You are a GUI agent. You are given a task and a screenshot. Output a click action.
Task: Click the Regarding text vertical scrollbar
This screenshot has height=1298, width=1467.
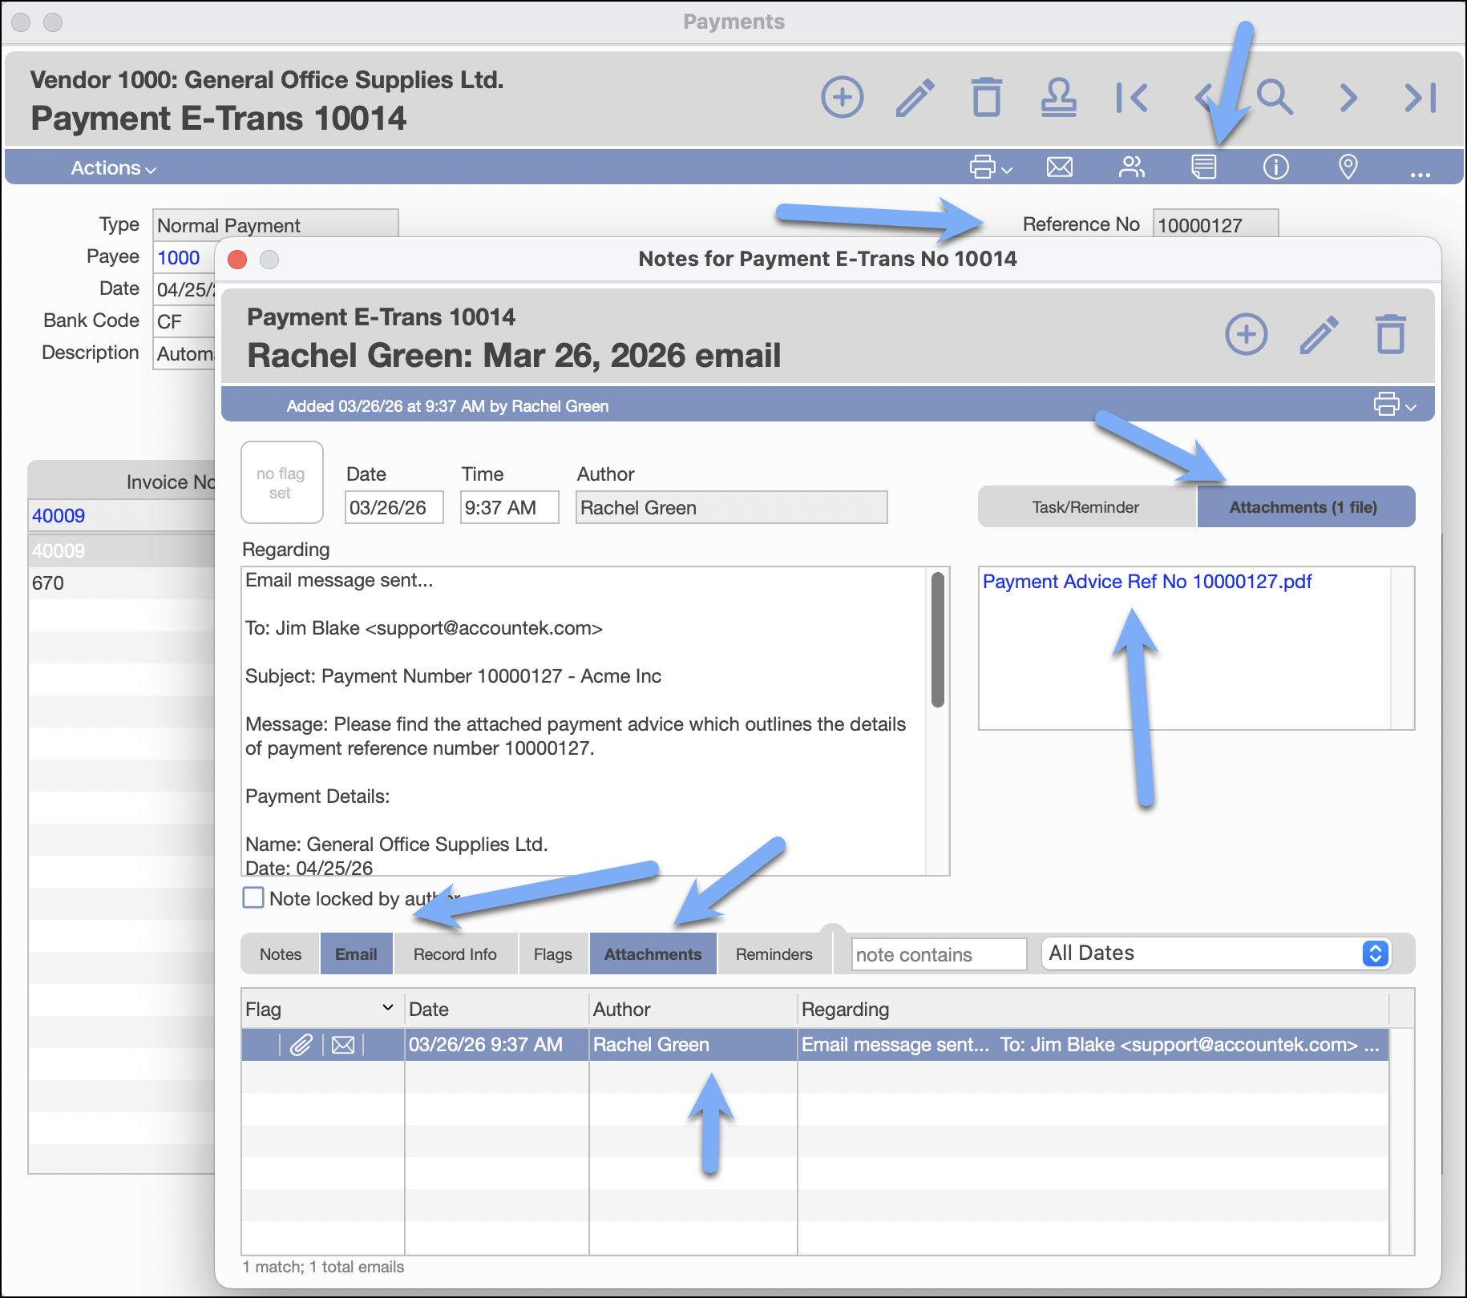coord(937,639)
